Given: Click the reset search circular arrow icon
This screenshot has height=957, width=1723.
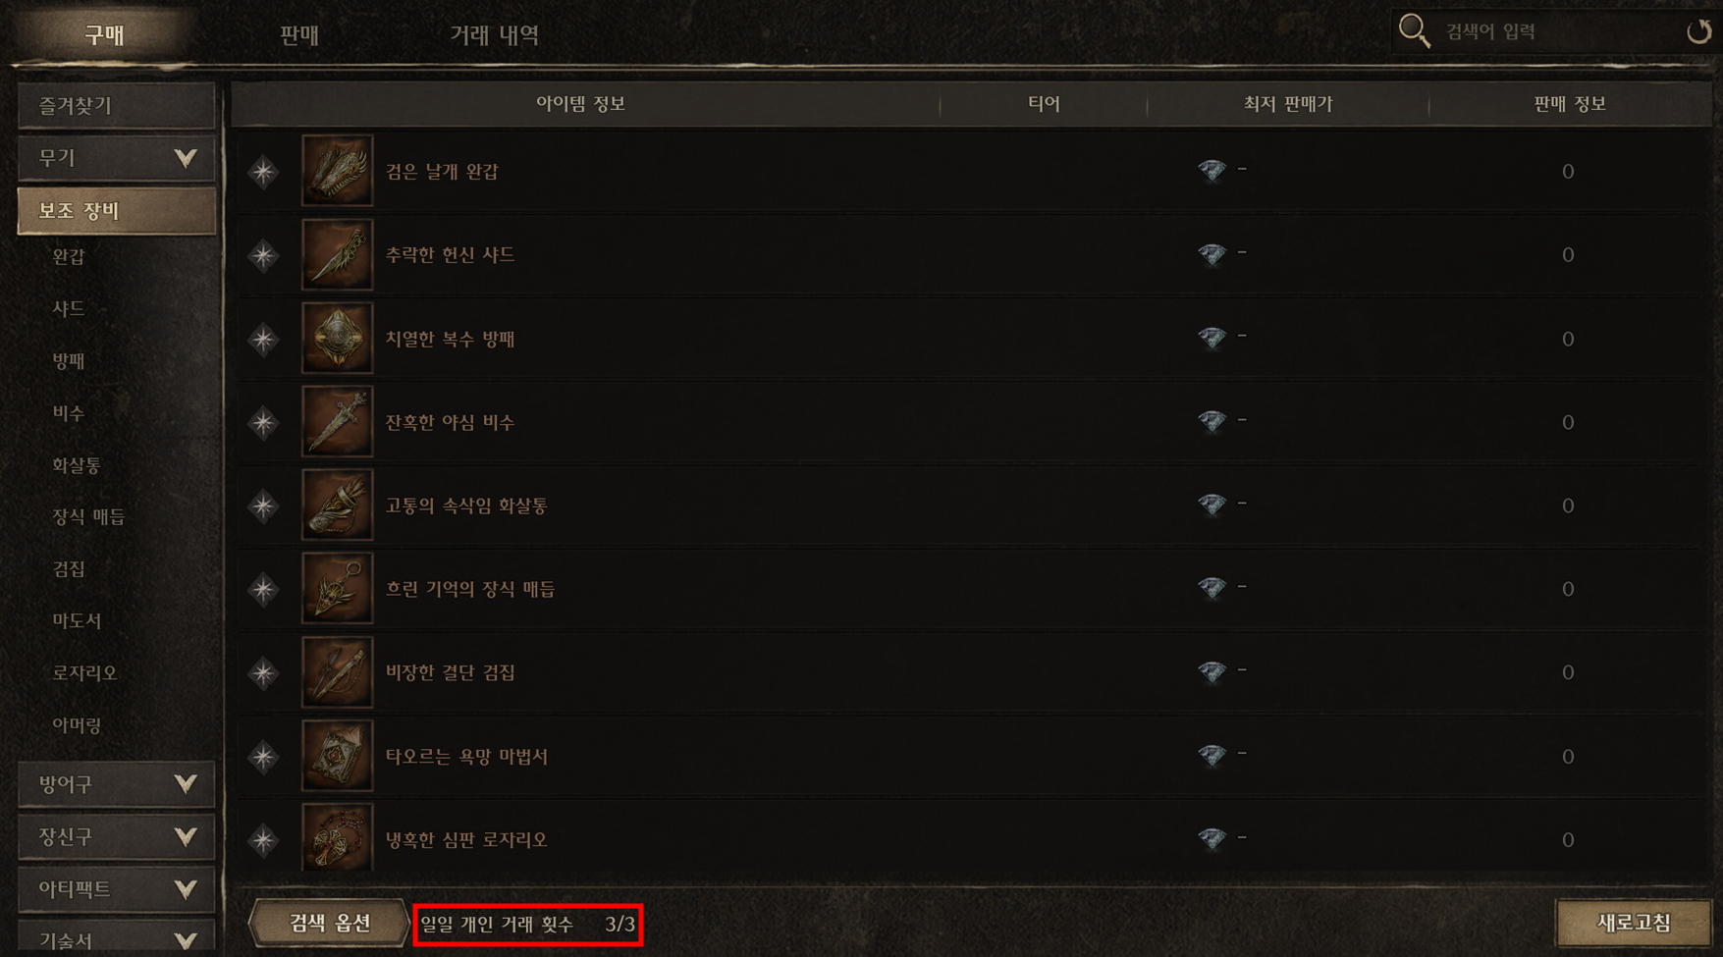Looking at the screenshot, I should 1698,31.
